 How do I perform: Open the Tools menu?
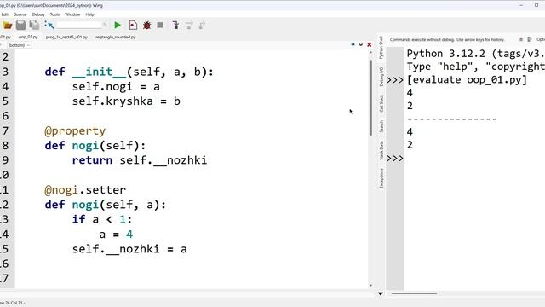54,14
